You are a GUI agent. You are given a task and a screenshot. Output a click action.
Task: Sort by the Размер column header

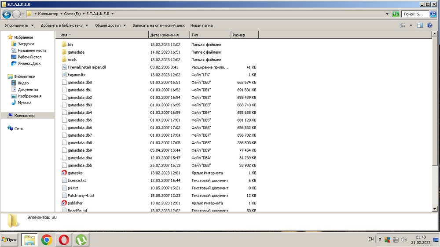point(245,35)
